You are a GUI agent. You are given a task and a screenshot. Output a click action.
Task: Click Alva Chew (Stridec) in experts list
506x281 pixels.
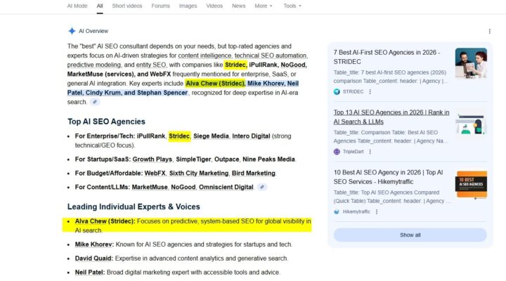(105, 221)
